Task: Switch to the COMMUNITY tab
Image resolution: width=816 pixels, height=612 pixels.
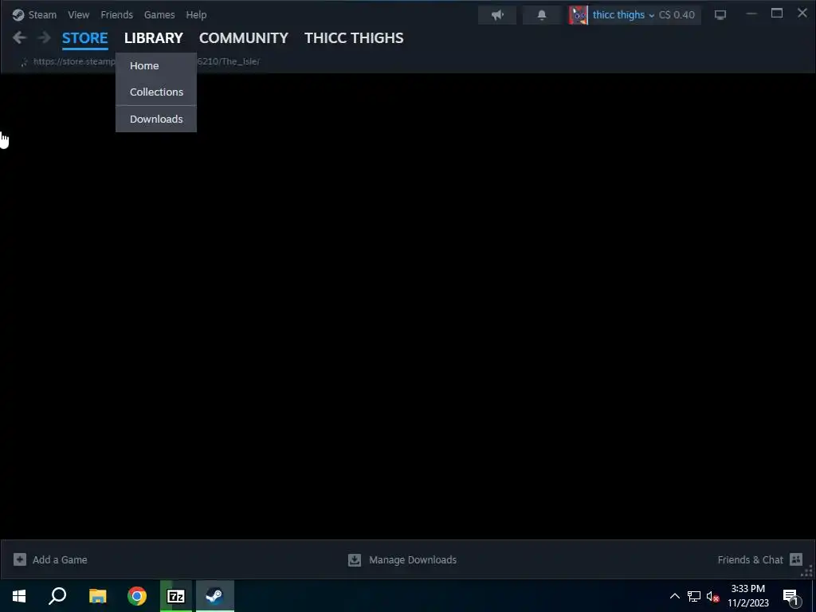Action: (244, 38)
